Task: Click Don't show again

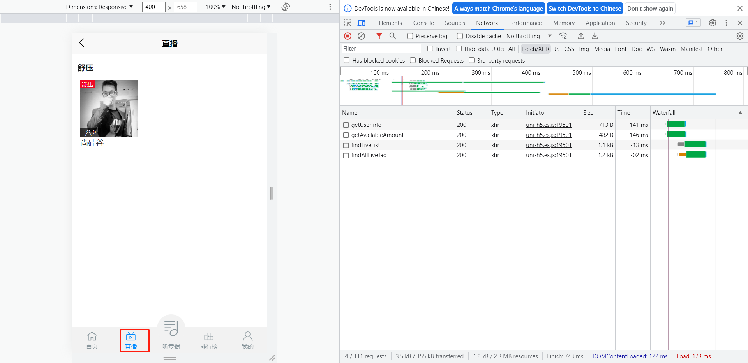Action: pyautogui.click(x=650, y=8)
